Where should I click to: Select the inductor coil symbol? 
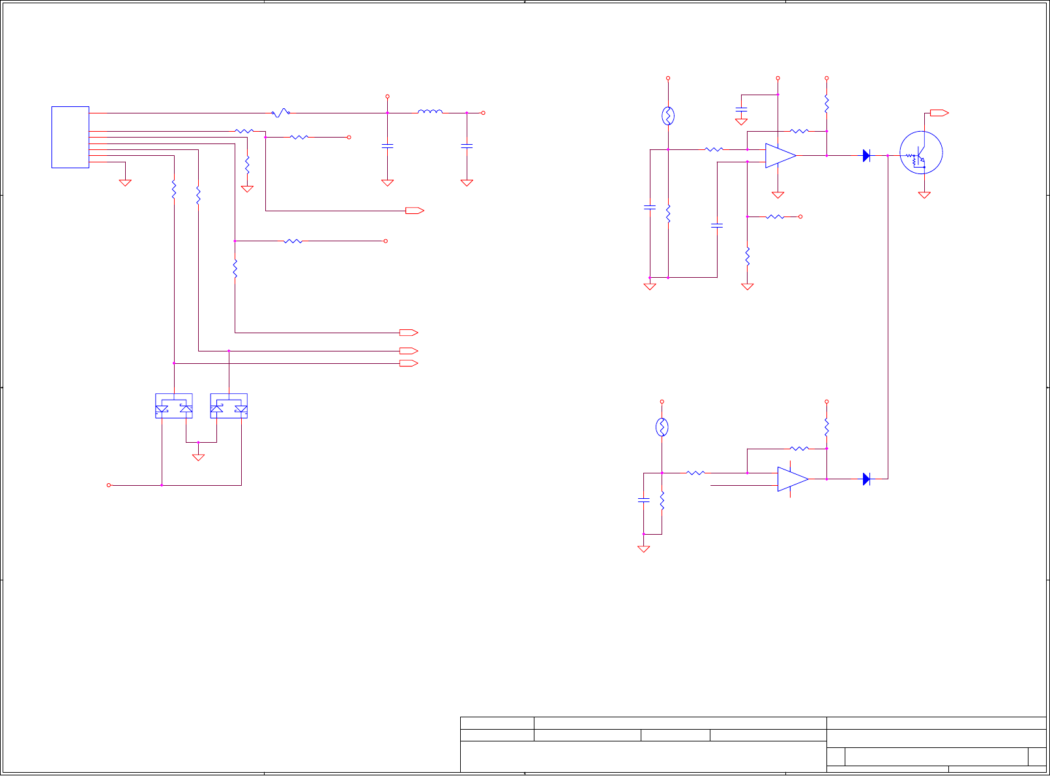[430, 112]
